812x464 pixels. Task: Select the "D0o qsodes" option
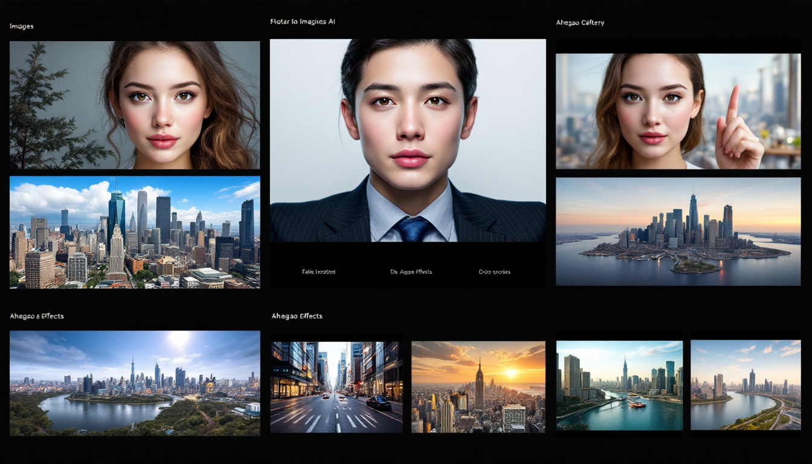click(x=494, y=272)
